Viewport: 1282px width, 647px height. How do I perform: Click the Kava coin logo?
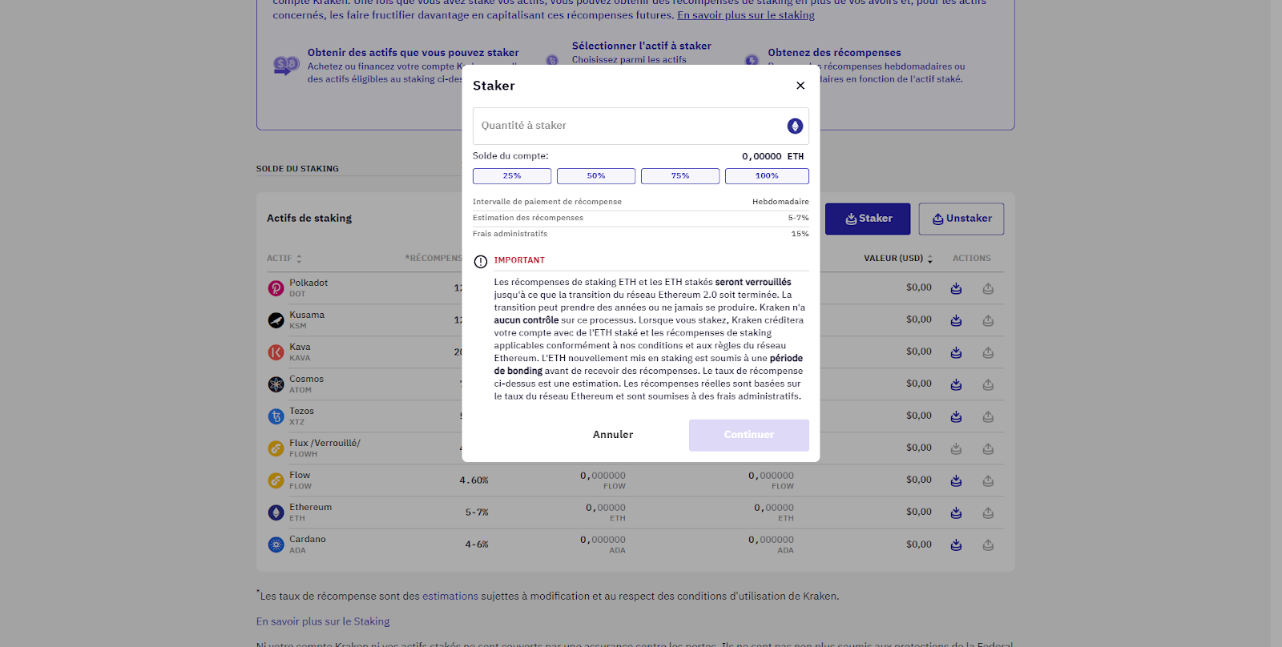(276, 352)
